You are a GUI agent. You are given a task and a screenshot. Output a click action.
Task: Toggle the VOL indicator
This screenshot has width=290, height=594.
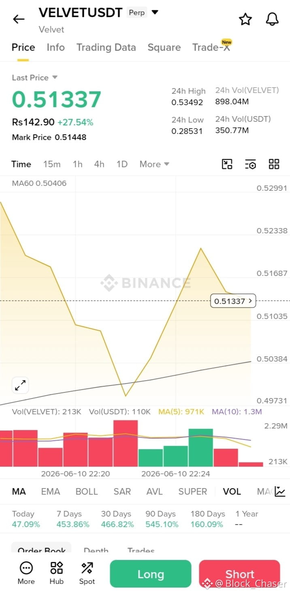coord(232,491)
